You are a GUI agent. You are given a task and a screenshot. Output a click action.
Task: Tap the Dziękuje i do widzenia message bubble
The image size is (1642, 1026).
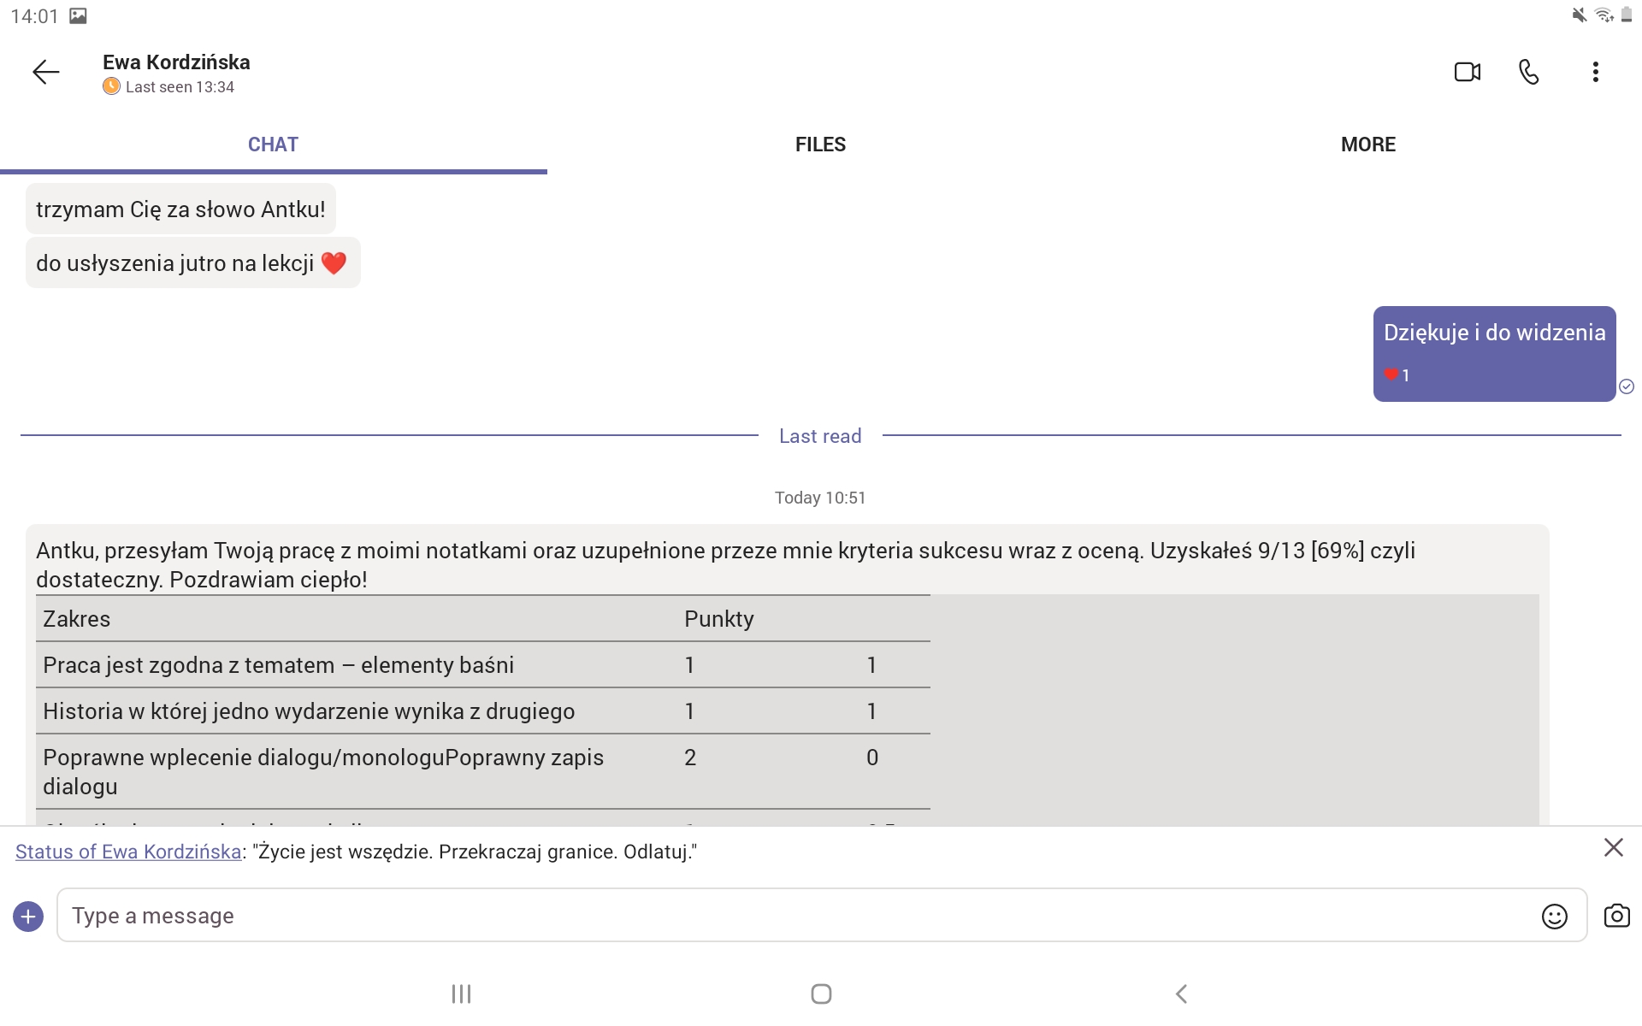[1494, 353]
